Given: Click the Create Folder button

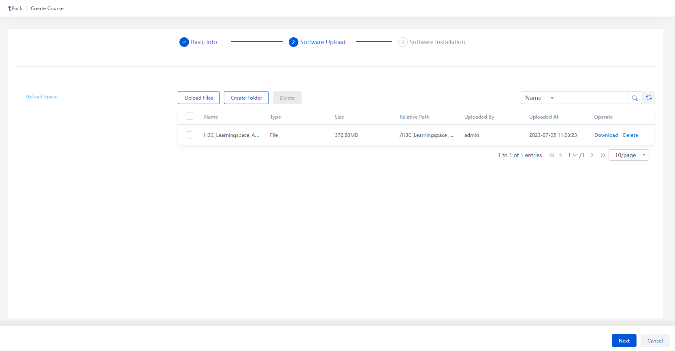Looking at the screenshot, I should coord(246,98).
